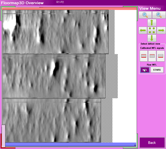Fit view using center four-arrows icon
Image resolution: width=166 pixels, height=149 pixels.
(x=152, y=30)
